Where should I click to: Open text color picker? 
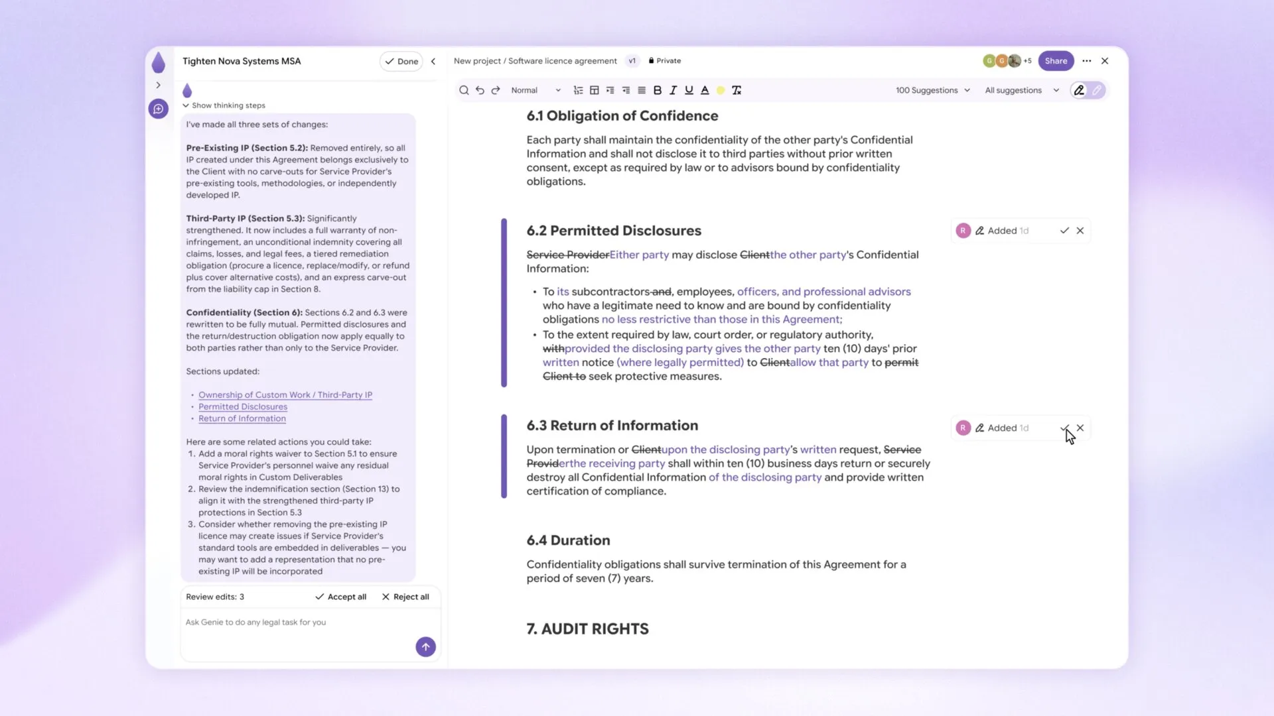coord(705,90)
